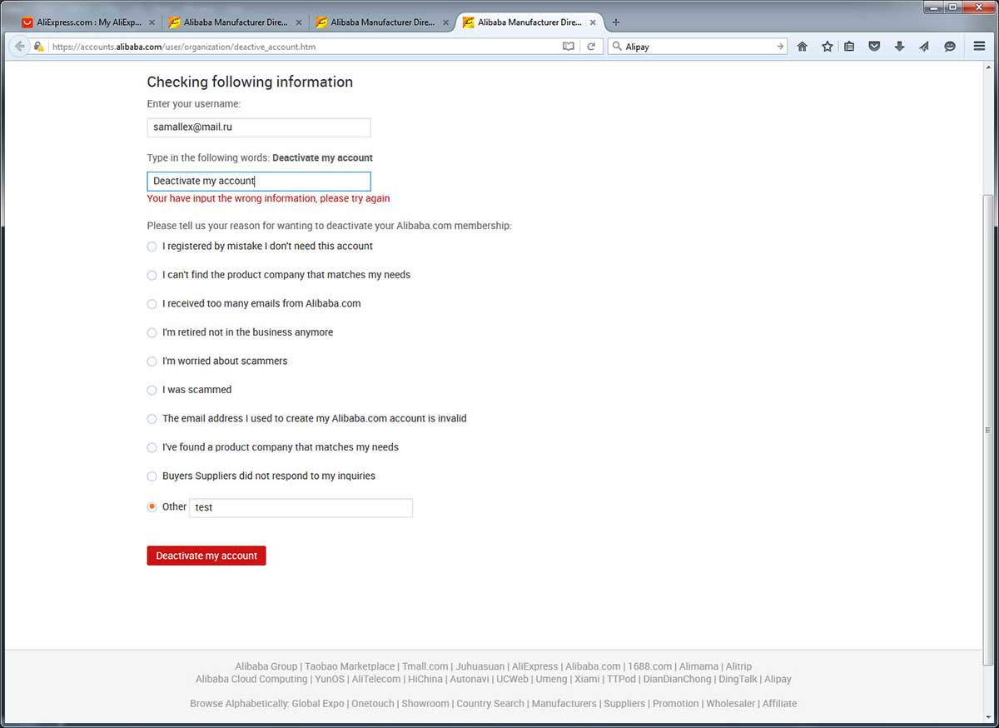Image resolution: width=999 pixels, height=728 pixels.
Task: Switch to the AliExpress.com tab
Action: [87, 22]
